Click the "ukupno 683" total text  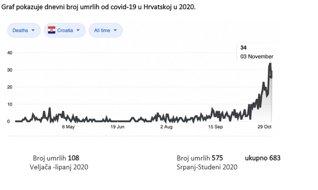(262, 158)
